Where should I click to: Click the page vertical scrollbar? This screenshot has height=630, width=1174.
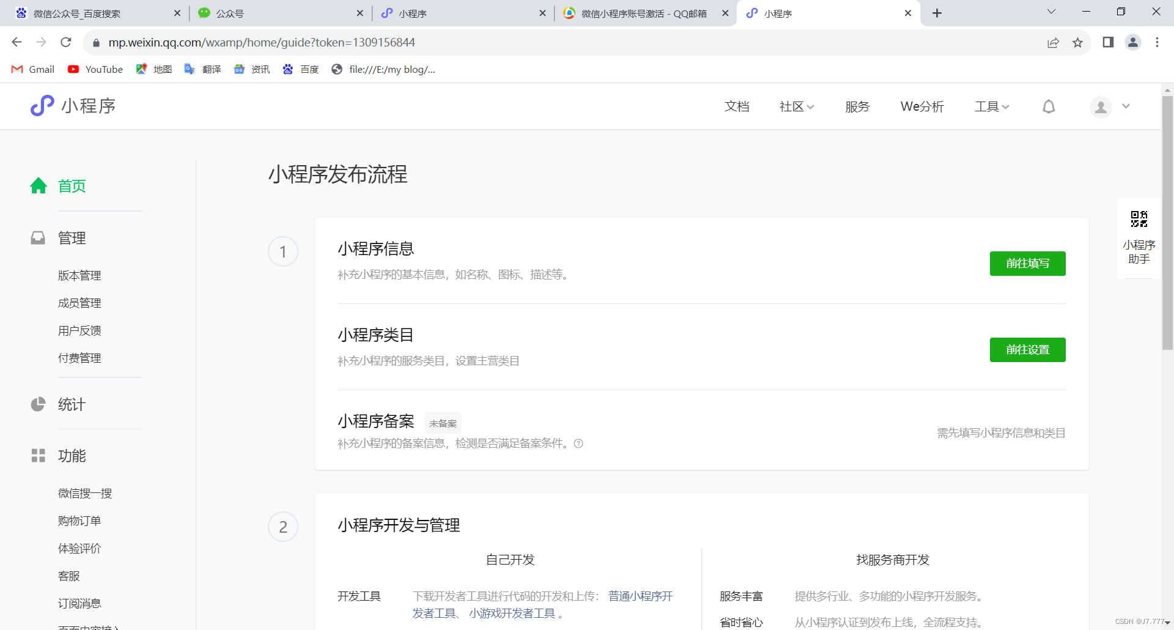(x=1167, y=223)
